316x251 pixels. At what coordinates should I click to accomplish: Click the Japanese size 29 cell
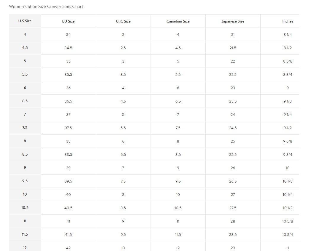(233, 248)
